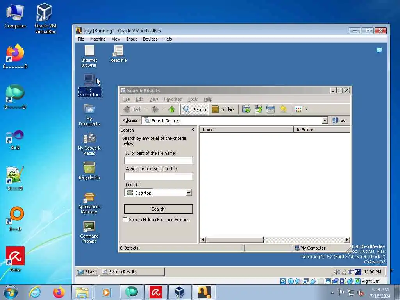This screenshot has width=400, height=300.
Task: Click the green Up folder arrow
Action: [x=172, y=109]
